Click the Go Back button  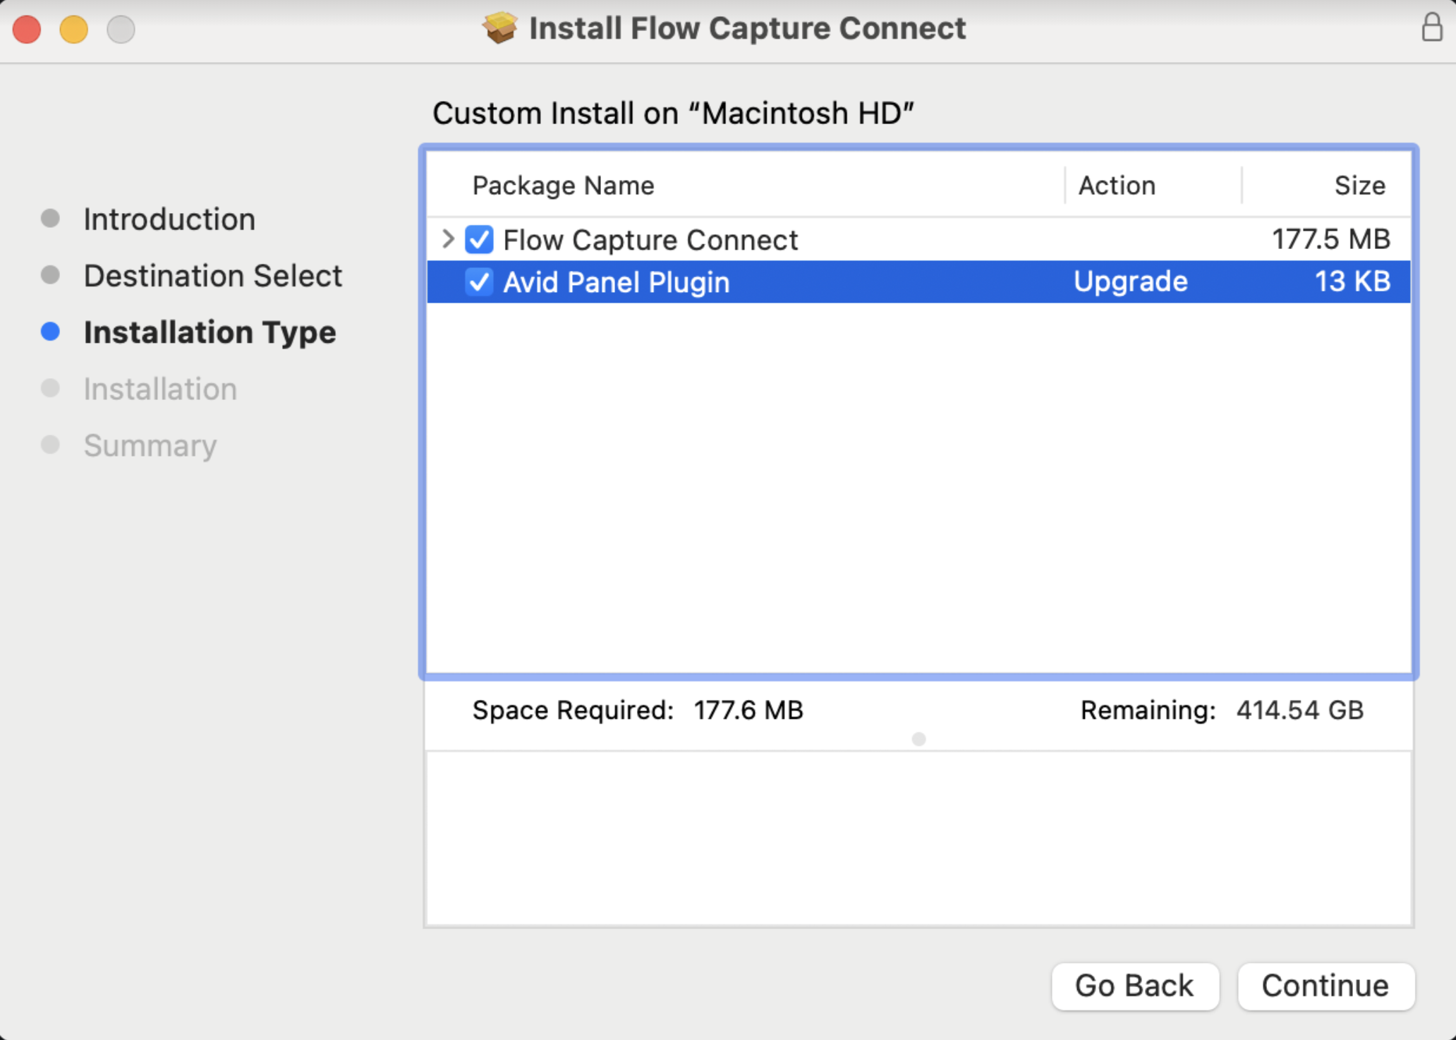[x=1134, y=986]
